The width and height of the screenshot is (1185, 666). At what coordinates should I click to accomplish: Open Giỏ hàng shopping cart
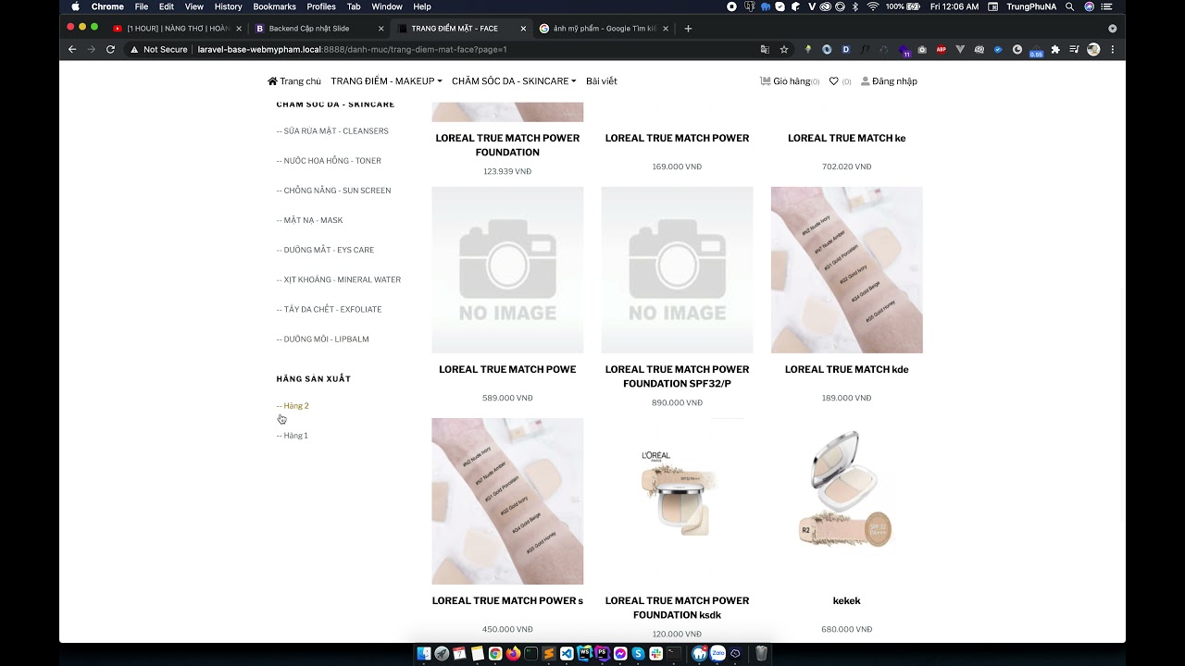click(x=790, y=81)
